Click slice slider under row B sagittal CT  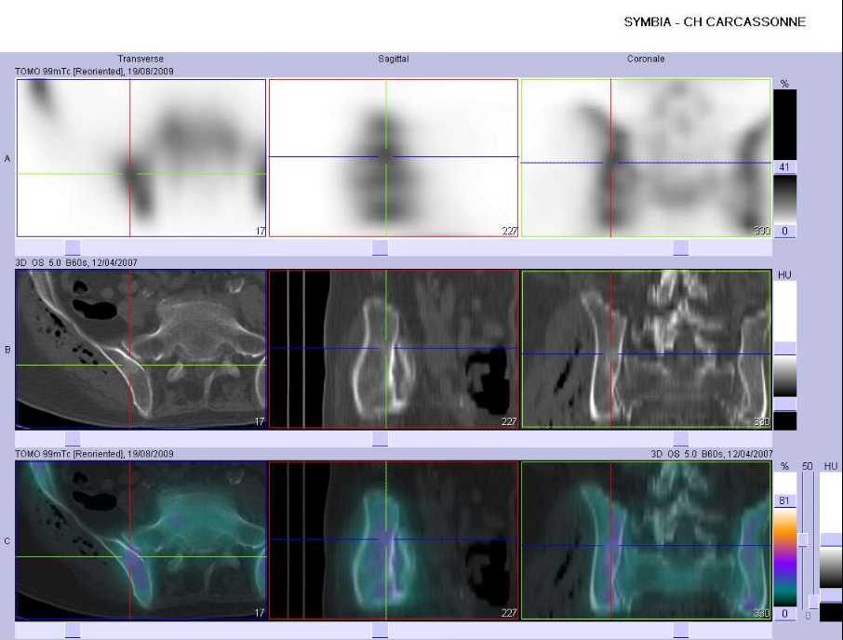point(381,439)
